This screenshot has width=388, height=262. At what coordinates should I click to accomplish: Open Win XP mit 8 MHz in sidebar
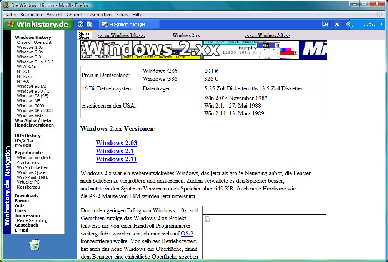(33, 177)
